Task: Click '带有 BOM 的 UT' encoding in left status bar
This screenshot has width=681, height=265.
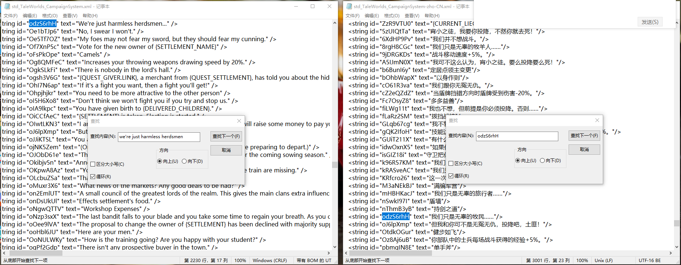Action: (x=314, y=260)
